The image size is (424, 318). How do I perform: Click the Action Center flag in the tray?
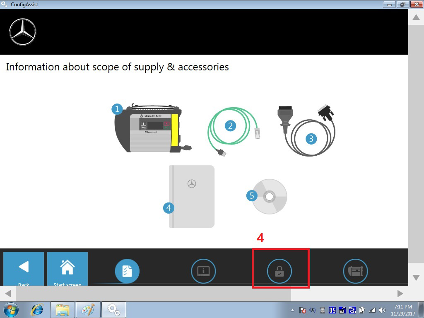[x=302, y=310]
